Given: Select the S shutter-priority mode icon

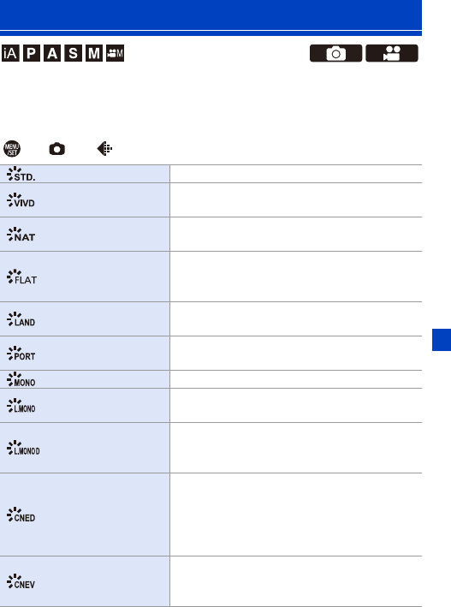Looking at the screenshot, I should coord(73,53).
